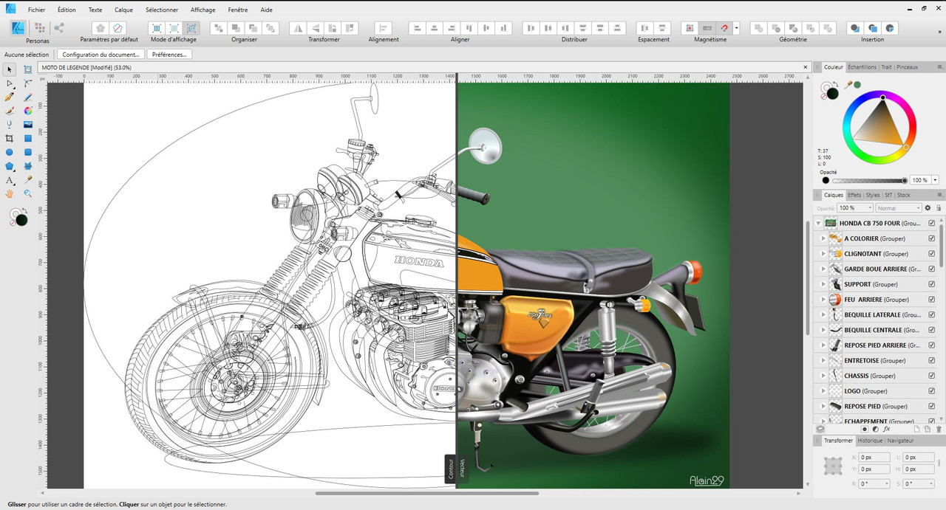Image resolution: width=946 pixels, height=510 pixels.
Task: Expand the A COLORIER layer group
Action: point(823,238)
